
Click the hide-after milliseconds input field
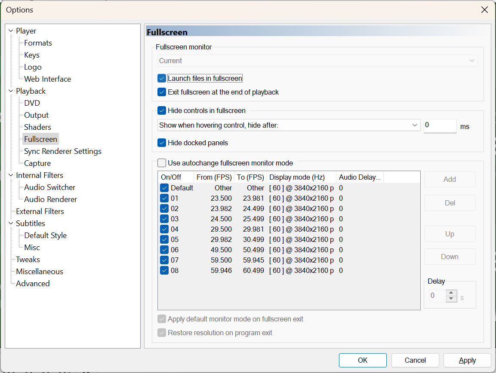[440, 125]
